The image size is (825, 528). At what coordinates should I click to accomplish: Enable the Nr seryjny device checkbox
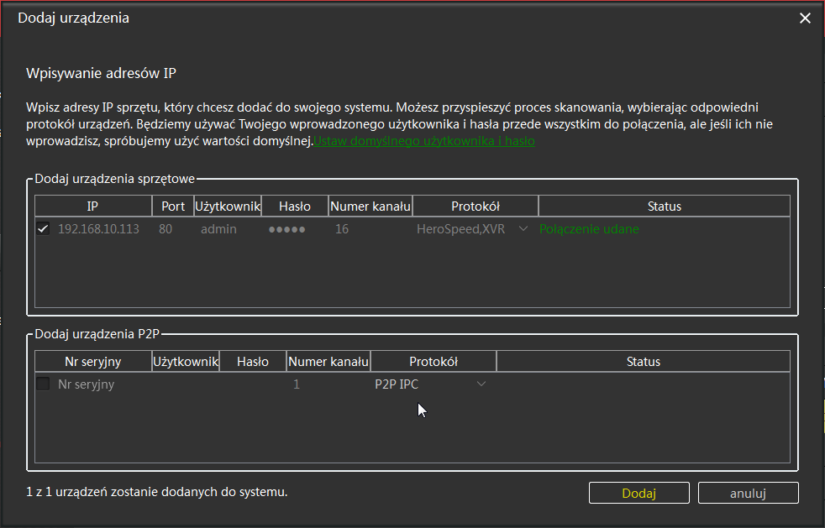(x=43, y=384)
